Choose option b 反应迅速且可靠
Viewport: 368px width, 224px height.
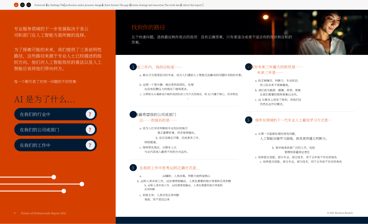[x=172, y=140]
